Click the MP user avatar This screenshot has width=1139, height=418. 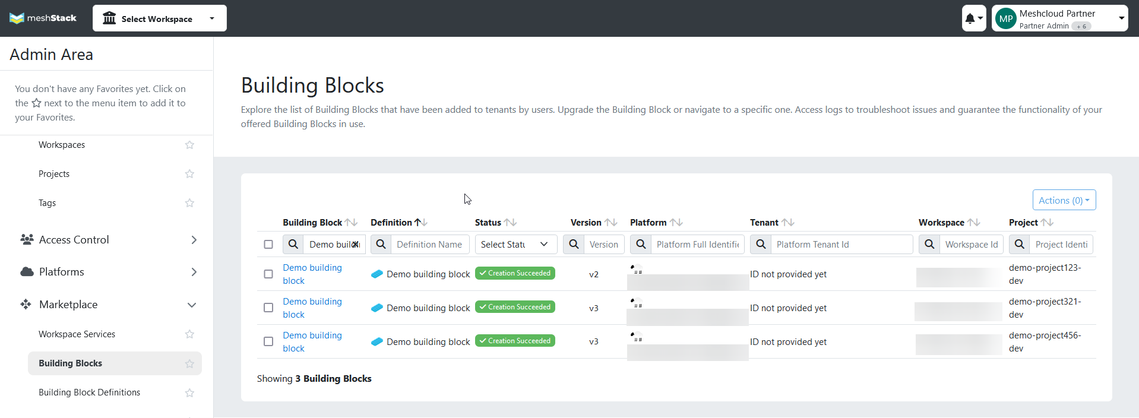[x=1006, y=18]
